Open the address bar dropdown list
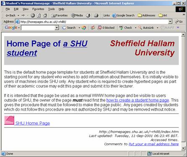187x157 pixels. [170, 22]
